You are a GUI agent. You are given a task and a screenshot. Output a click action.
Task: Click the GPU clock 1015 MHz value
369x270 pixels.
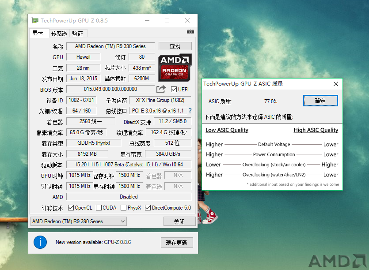tap(80, 175)
